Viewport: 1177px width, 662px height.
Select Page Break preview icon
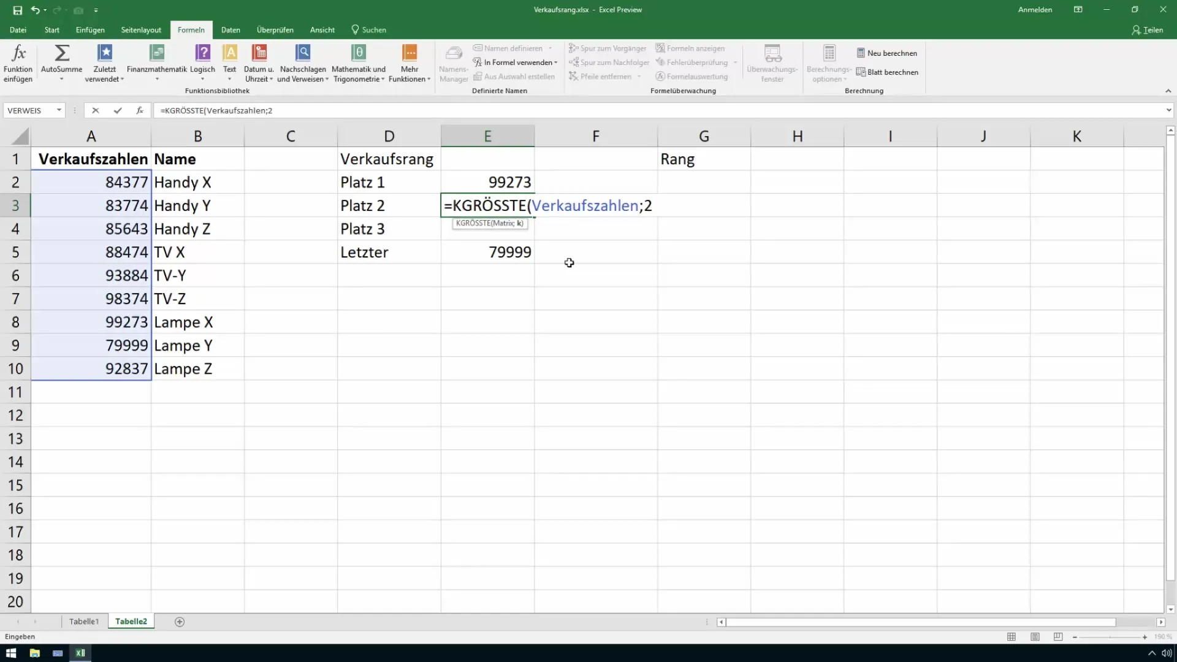[x=1058, y=637]
